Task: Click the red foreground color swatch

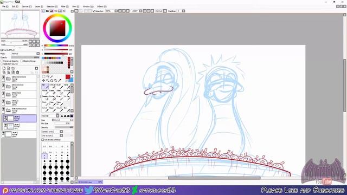Action: point(68,77)
